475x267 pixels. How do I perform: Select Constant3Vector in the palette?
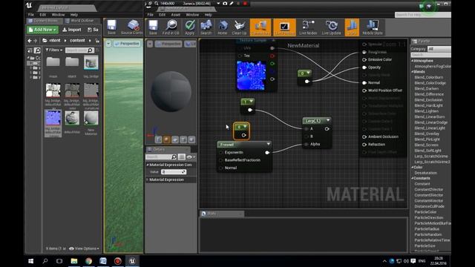tap(429, 195)
